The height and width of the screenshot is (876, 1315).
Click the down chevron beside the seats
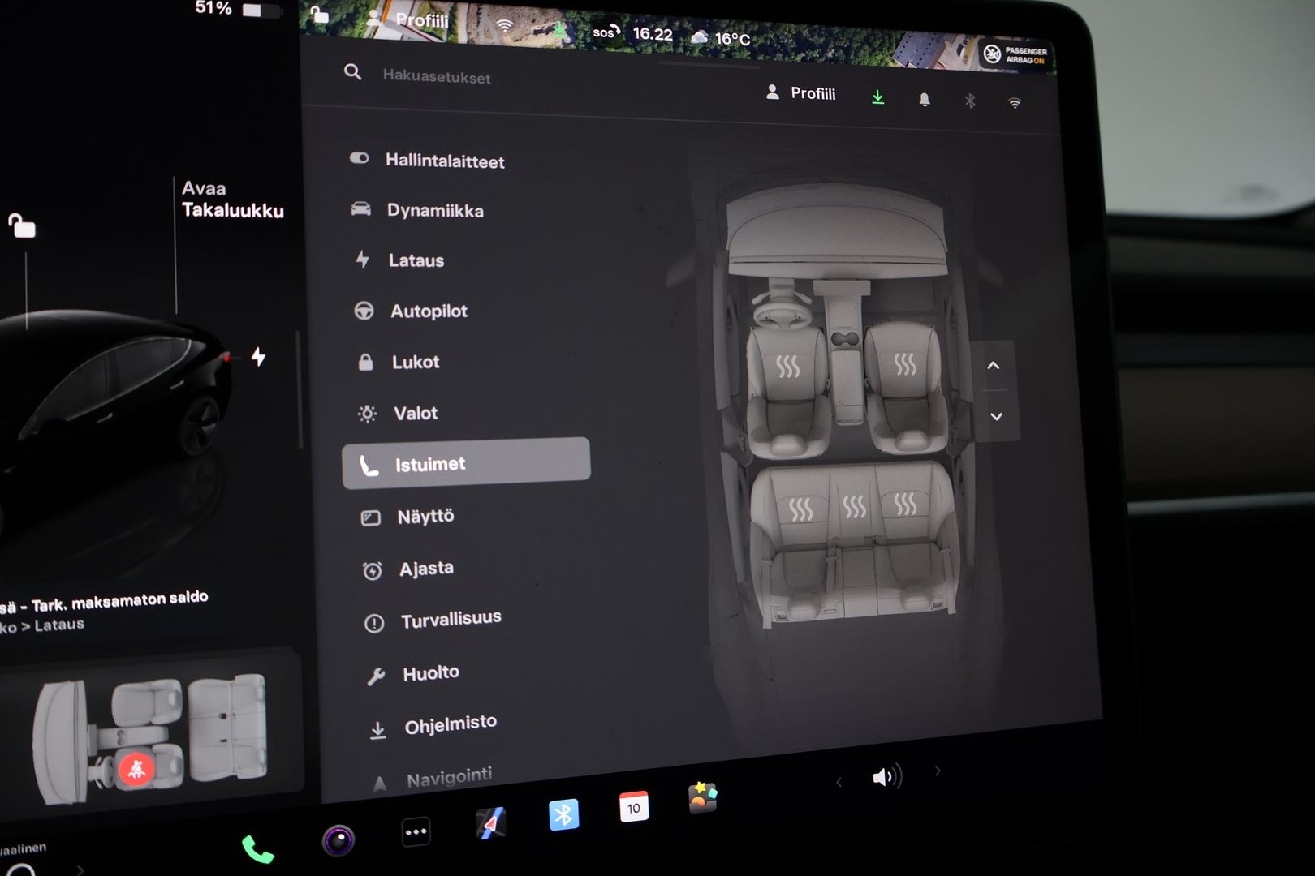tap(994, 416)
